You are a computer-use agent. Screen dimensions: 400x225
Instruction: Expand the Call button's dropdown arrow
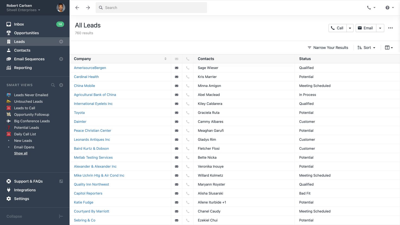point(350,28)
